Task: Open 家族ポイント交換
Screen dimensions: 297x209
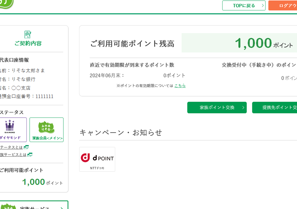Action: [x=217, y=108]
